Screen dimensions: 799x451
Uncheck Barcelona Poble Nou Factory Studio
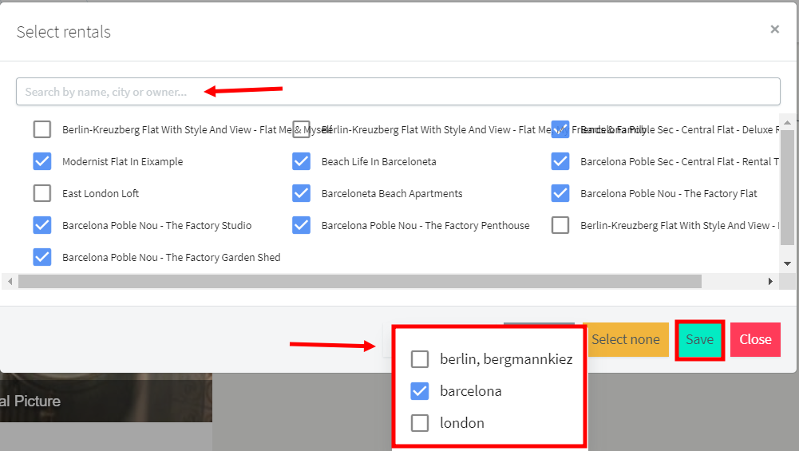tap(42, 225)
